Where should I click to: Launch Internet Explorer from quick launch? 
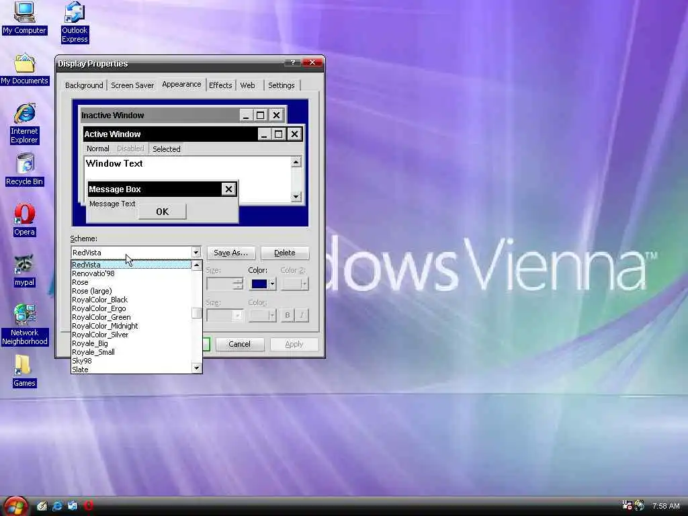pyautogui.click(x=57, y=506)
